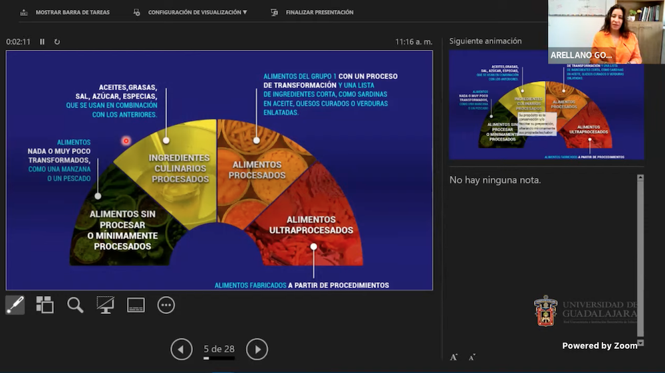Restart the timer with the reset icon
This screenshot has width=665, height=373.
(57, 42)
